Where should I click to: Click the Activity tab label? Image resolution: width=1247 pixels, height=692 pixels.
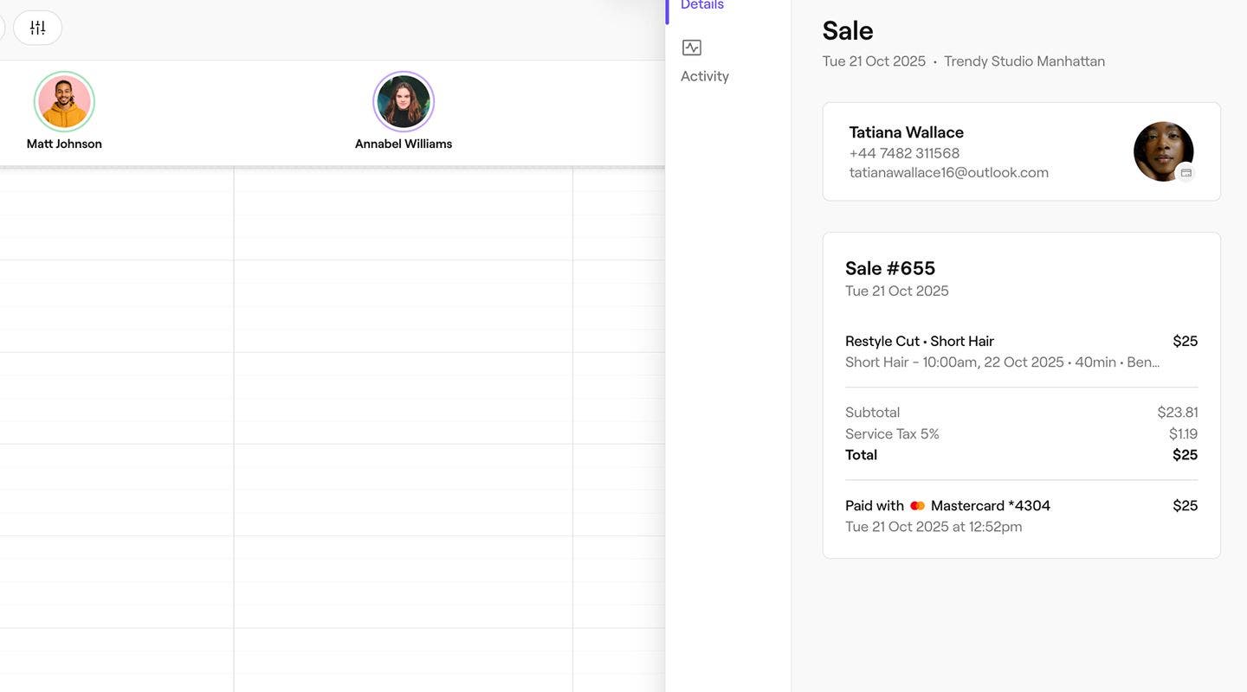click(704, 76)
